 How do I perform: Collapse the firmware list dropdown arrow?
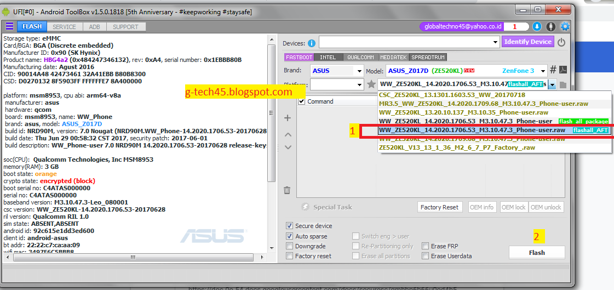(x=552, y=84)
